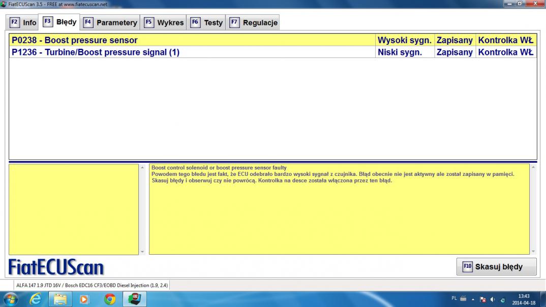This screenshot has height=307, width=546.
Task: Open the taskbar clock showing 13:43
Action: click(x=524, y=299)
